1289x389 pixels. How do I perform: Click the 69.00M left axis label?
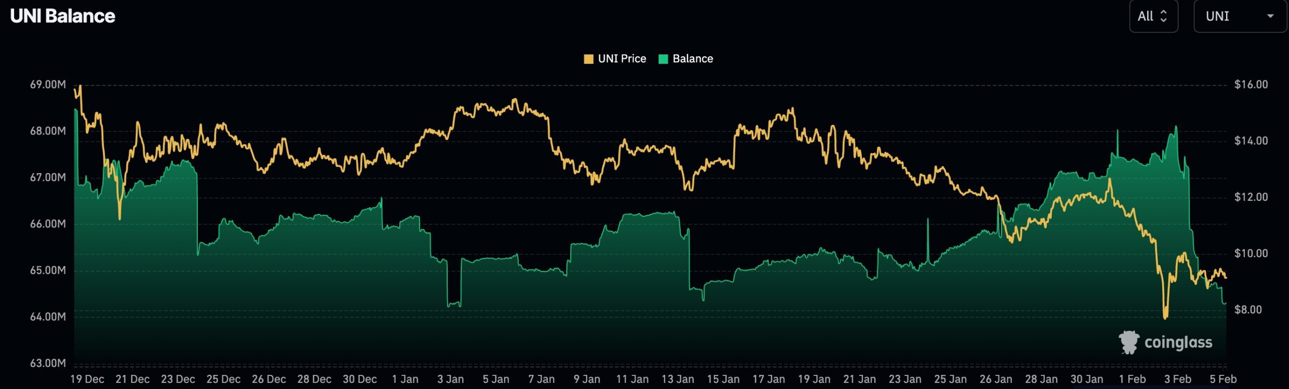(x=48, y=85)
